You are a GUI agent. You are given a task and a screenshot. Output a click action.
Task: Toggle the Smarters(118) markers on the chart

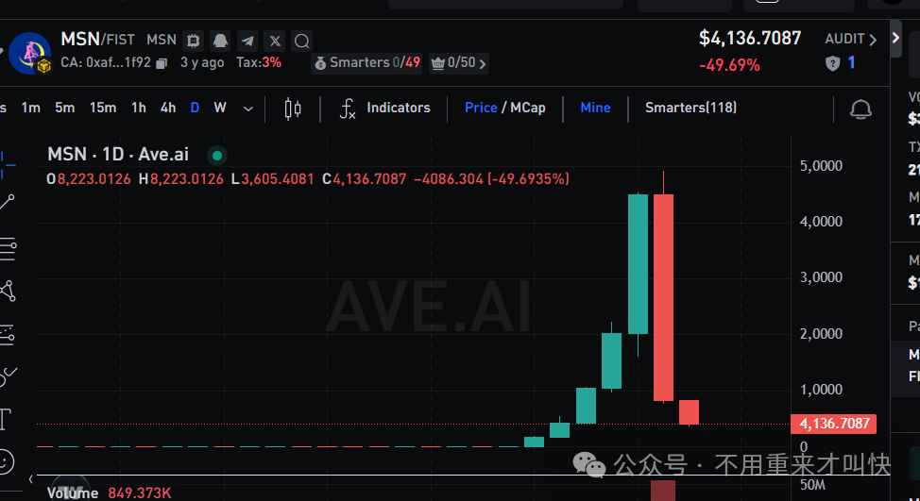point(690,108)
